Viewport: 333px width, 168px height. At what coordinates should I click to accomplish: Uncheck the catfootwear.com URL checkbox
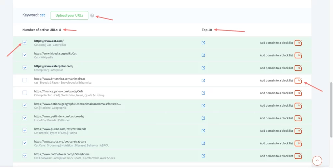pos(25,155)
